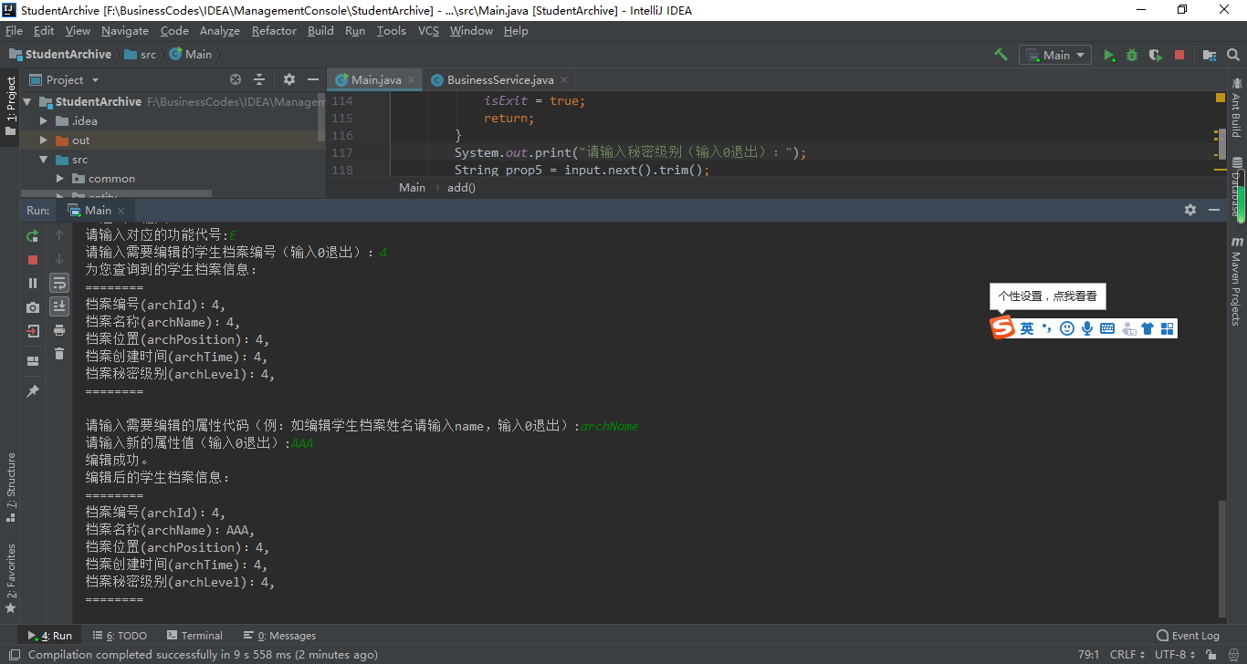The image size is (1247, 664).
Task: Run Main with coverage shield icon
Action: 1156,55
